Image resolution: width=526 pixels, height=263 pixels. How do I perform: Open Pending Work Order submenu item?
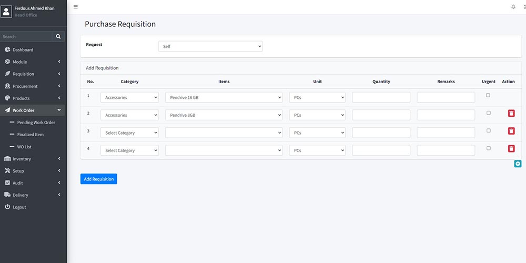pos(36,123)
